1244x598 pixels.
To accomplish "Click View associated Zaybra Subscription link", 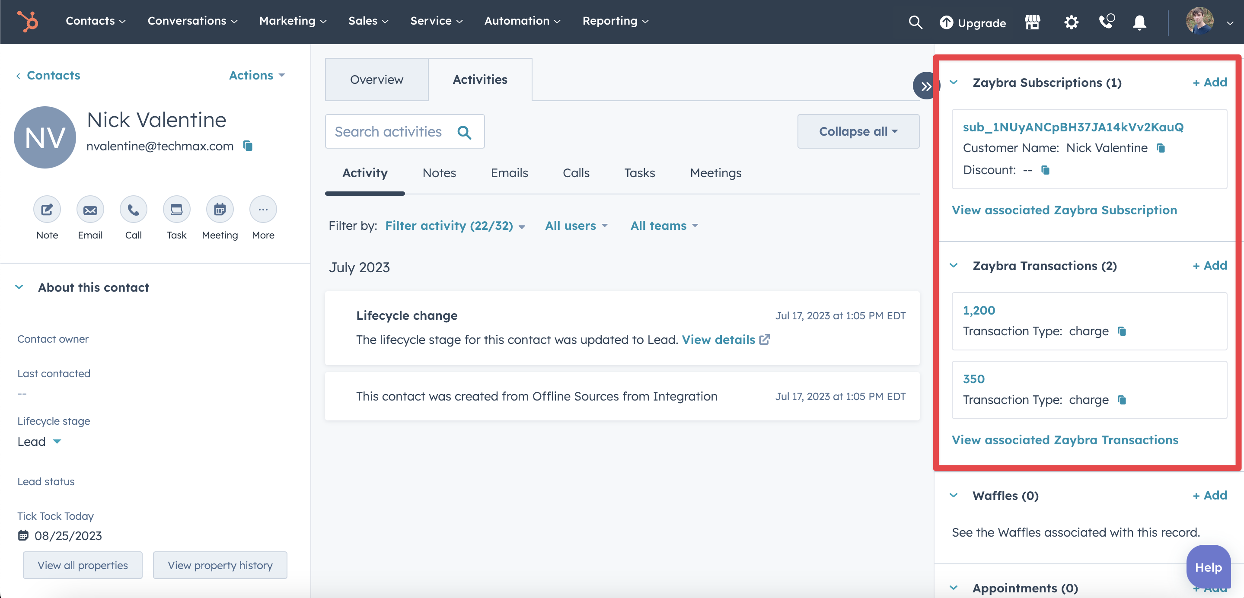I will tap(1064, 210).
